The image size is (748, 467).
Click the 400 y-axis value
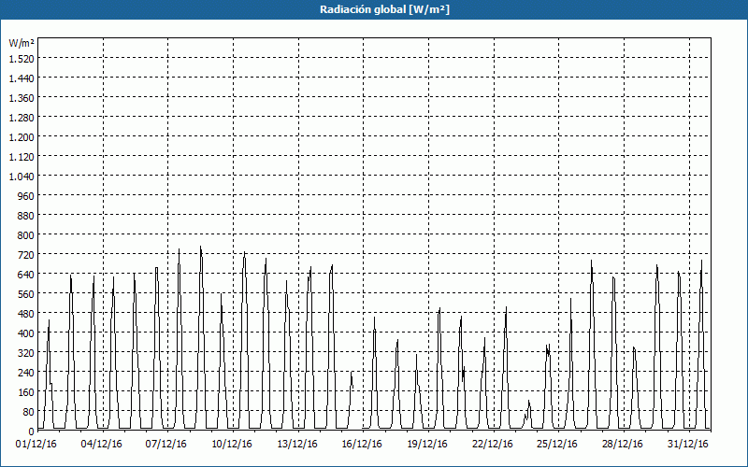(26, 333)
